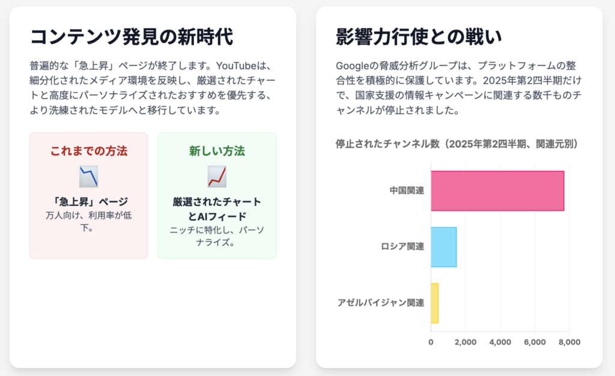Click the ロシア関連 axis label
This screenshot has width=615, height=376.
402,247
